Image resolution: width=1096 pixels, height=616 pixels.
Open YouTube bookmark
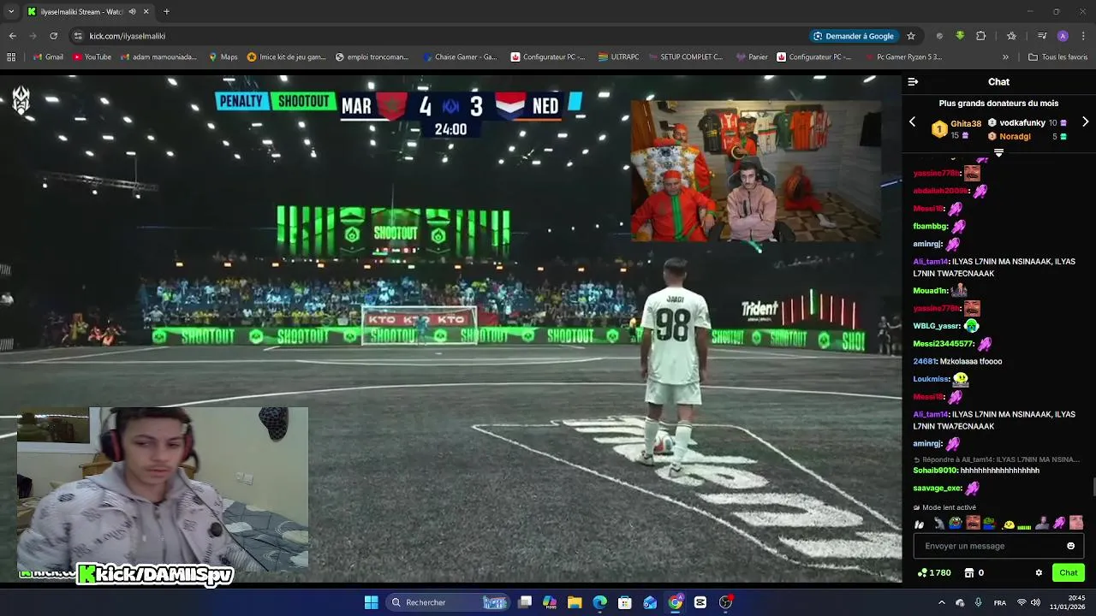(92, 57)
